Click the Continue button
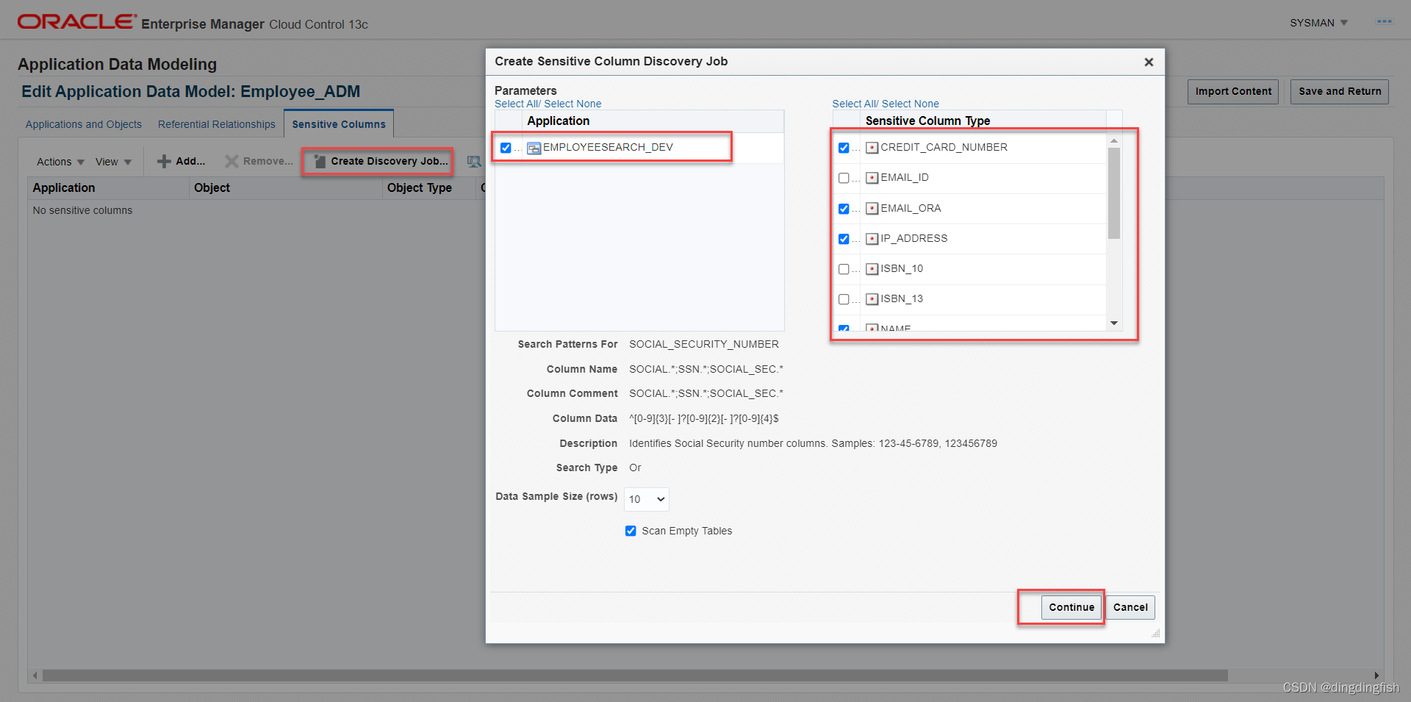 coord(1071,607)
